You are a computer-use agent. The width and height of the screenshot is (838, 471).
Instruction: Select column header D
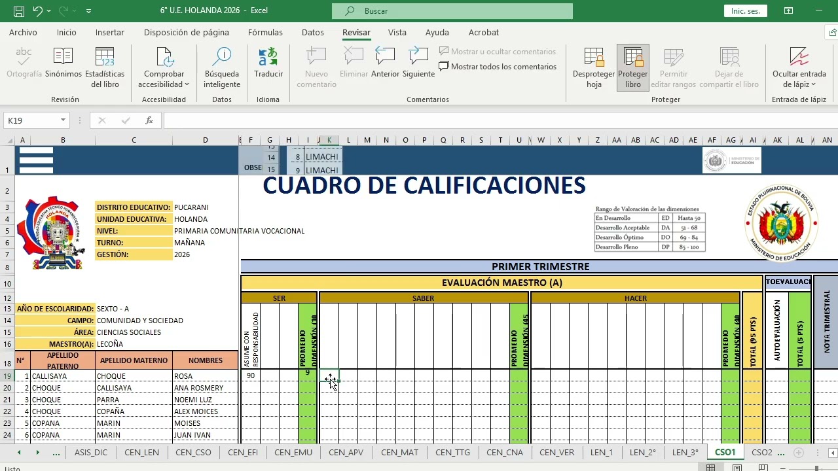[205, 140]
